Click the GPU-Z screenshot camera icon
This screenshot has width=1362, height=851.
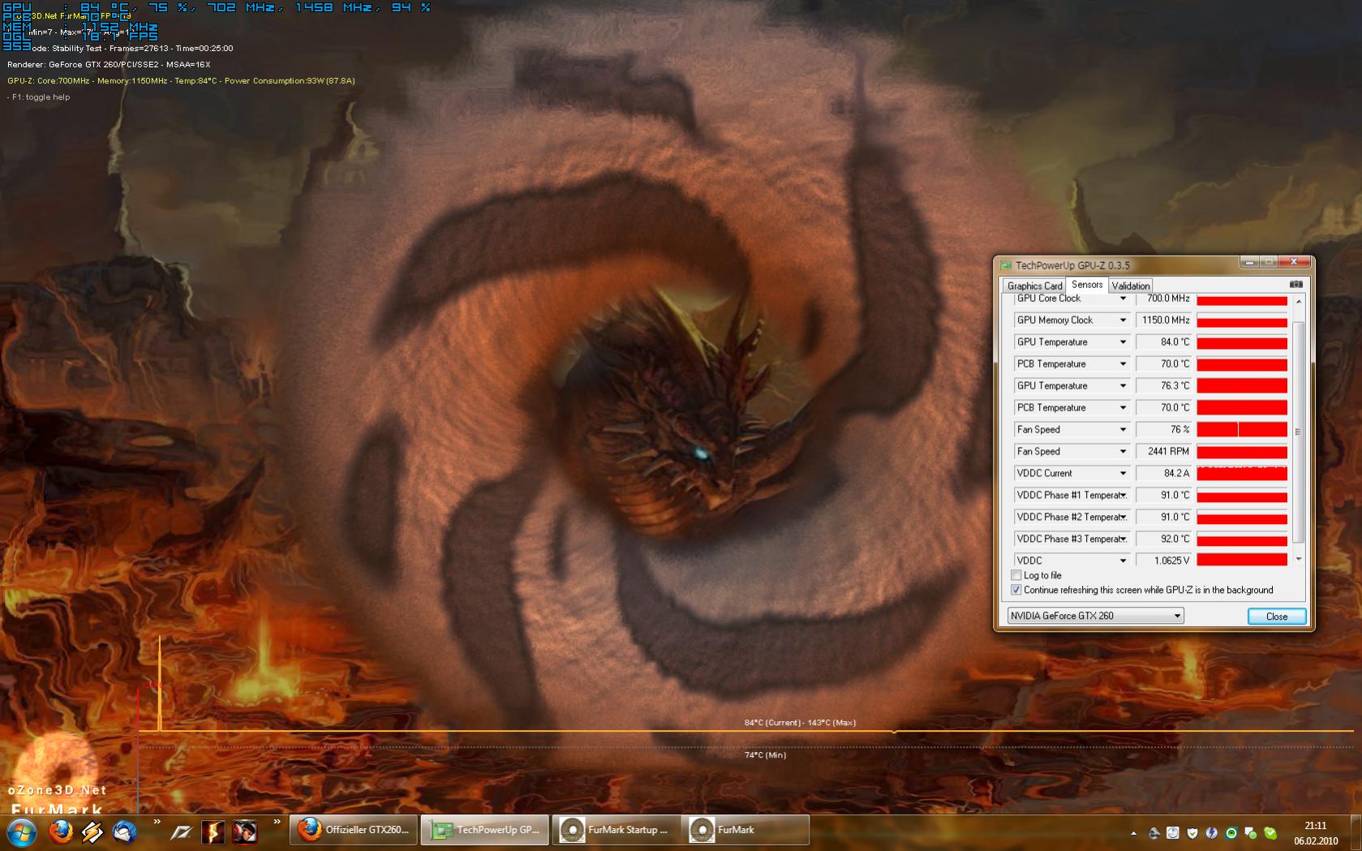(x=1295, y=285)
